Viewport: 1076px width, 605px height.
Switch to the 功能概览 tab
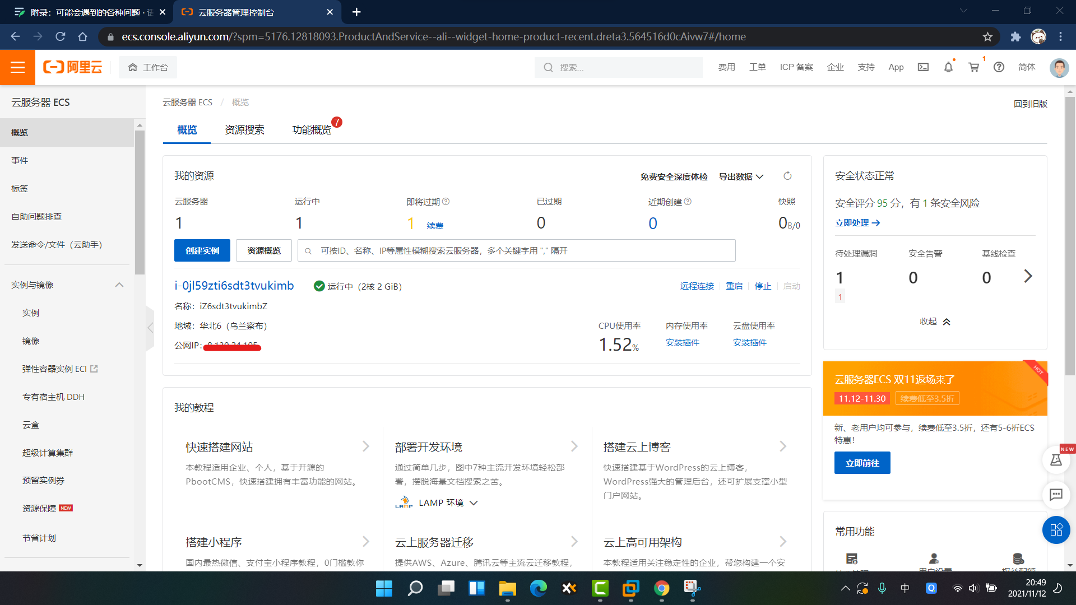pos(312,130)
